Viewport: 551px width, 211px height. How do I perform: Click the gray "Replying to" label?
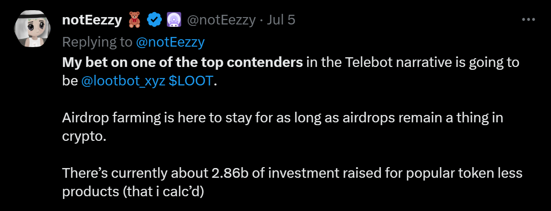tap(97, 42)
